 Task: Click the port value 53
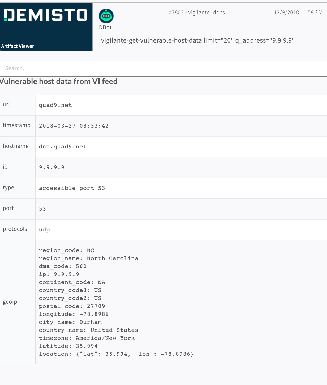tap(42, 209)
